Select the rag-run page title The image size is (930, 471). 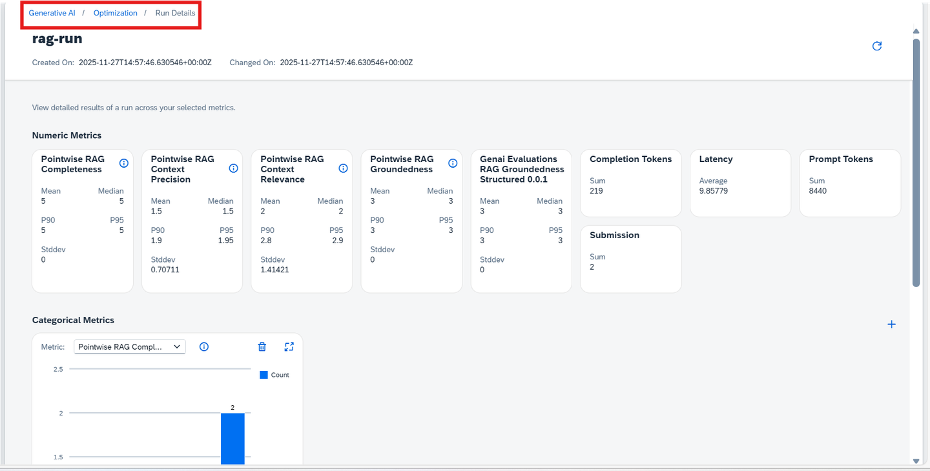(x=57, y=39)
